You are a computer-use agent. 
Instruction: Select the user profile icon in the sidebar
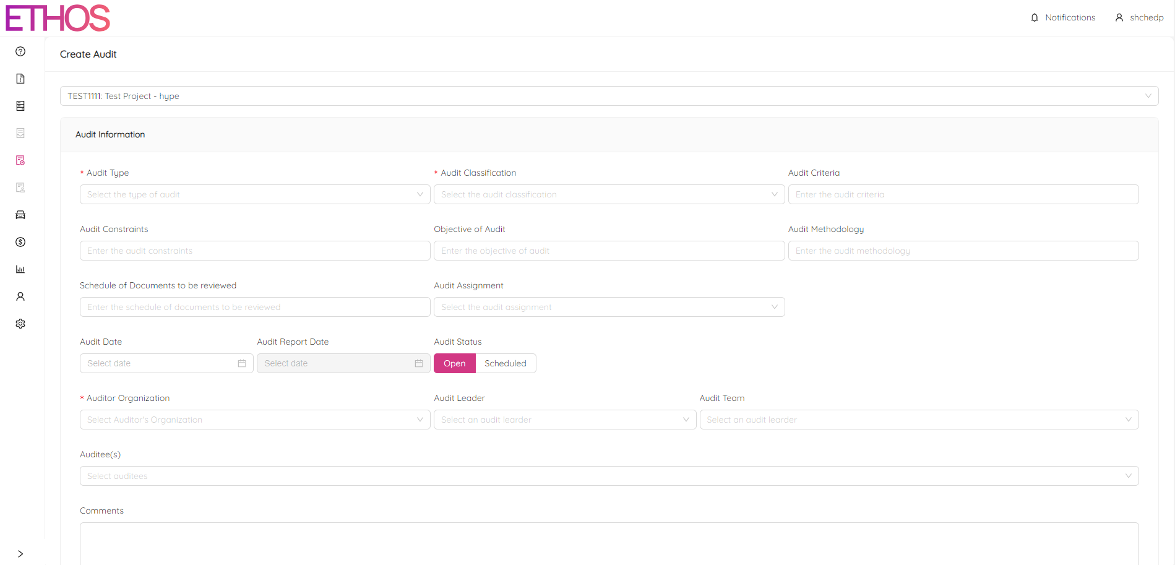click(x=20, y=296)
